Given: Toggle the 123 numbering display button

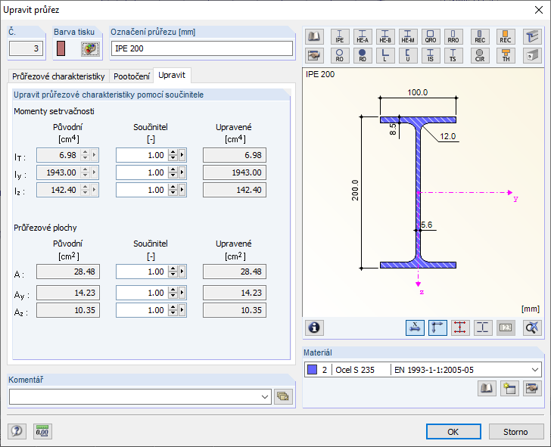Looking at the screenshot, I should click(506, 327).
